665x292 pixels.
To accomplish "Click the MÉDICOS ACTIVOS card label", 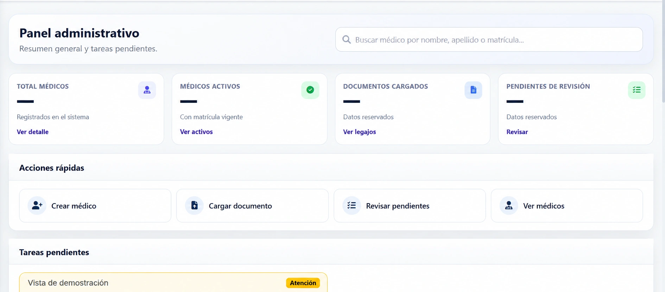I will click(x=210, y=86).
